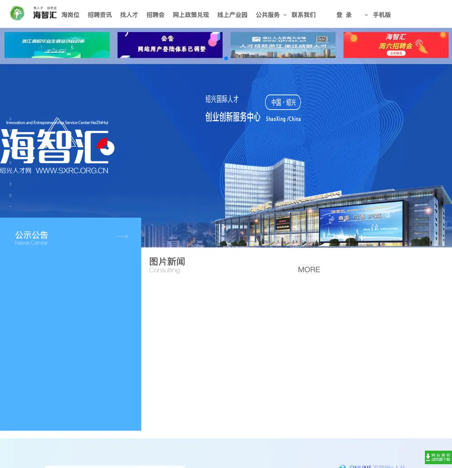
Task: Click the large 海智汇 hero logo
Action: pyautogui.click(x=57, y=146)
